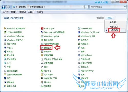Open the 声音 link

coord(9,67)
